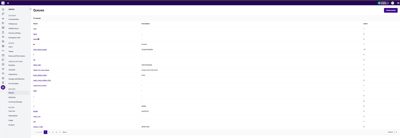This screenshot has width=400, height=138.
Task: Open the pedro_my_own_queue link
Action: (x=41, y=70)
